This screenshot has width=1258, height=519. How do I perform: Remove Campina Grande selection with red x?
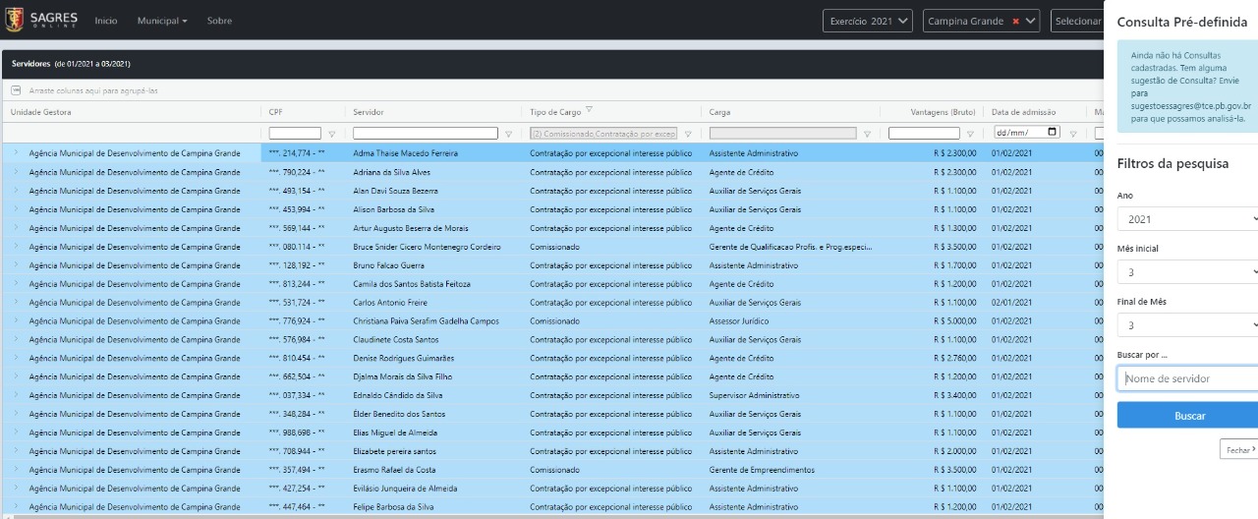click(x=1016, y=21)
